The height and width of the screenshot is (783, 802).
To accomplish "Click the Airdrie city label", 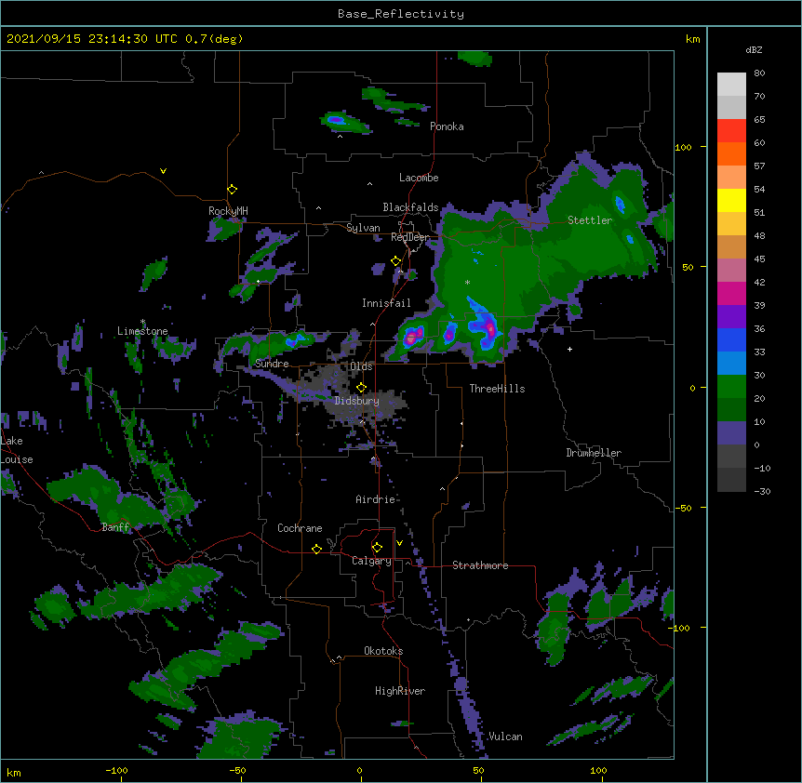I will 376,499.
